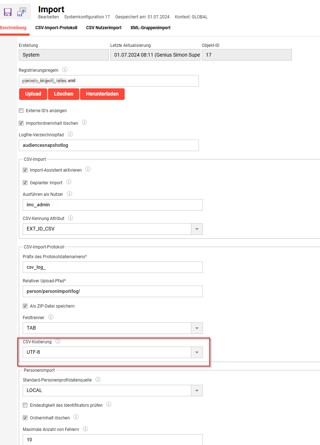Check Eindeutigkeit des Identifikators prüfen
This screenshot has height=445, width=320.
25,405
